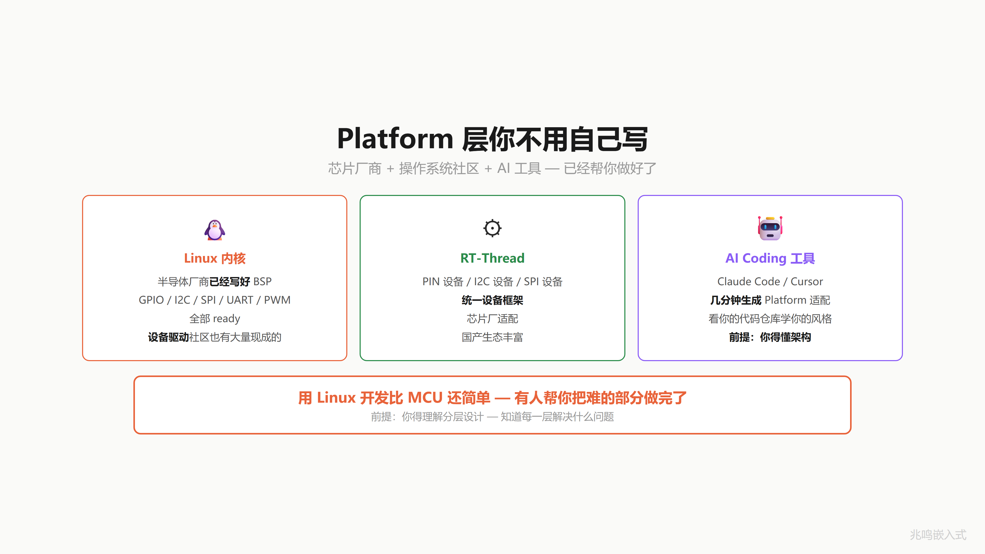Click the 'RT-Thread' heading
The image size is (985, 554).
click(492, 258)
